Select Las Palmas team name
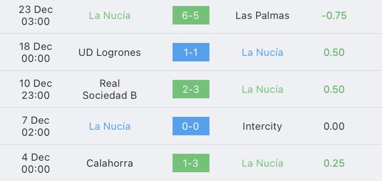382x181 pixels. [263, 16]
